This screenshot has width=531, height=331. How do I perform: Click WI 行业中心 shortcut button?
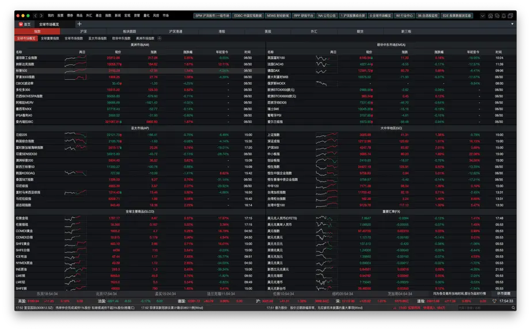(404, 16)
